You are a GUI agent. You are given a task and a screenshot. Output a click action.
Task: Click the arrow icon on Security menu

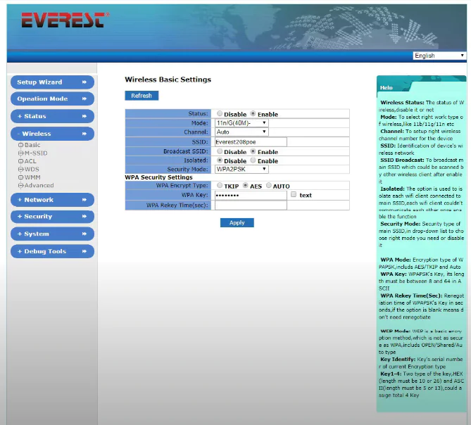click(84, 217)
